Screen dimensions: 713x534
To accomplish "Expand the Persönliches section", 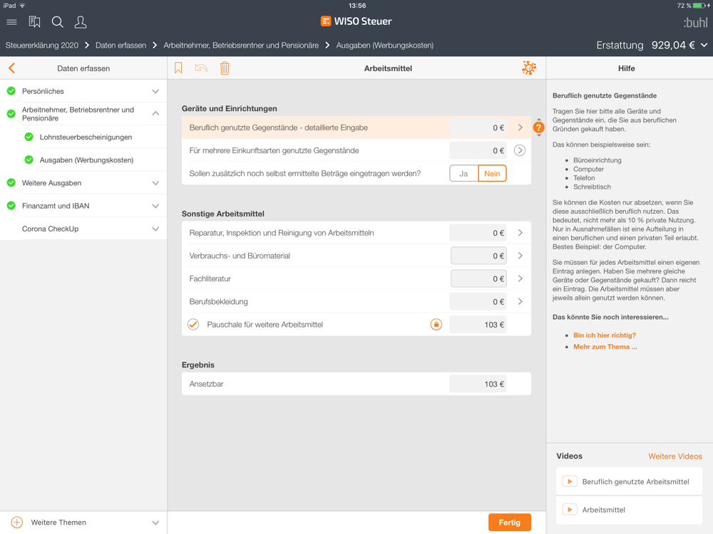I will tap(155, 91).
